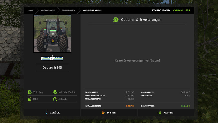
Task: Click the engine power icon beside 169 kW
Action: tap(55, 92)
